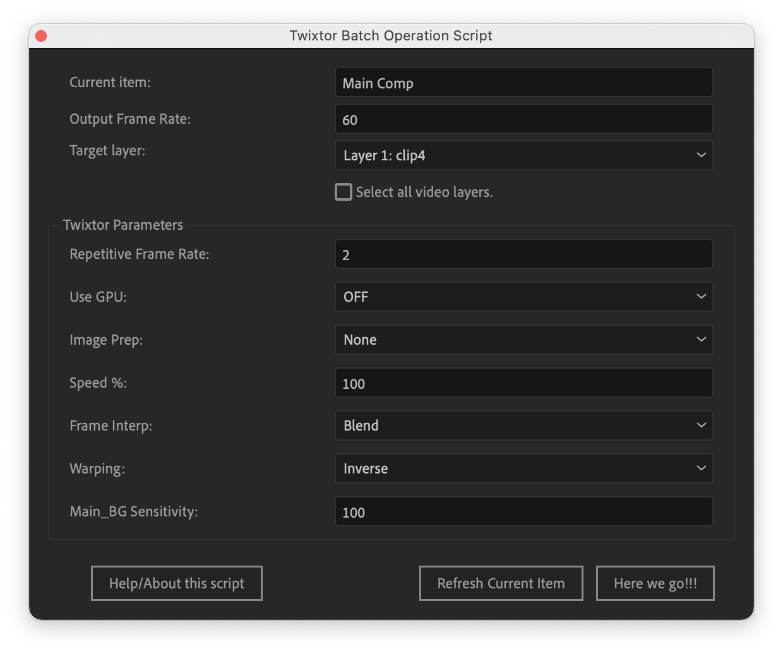Click the Frame Interp: label
This screenshot has width=783, height=654.
(x=111, y=426)
